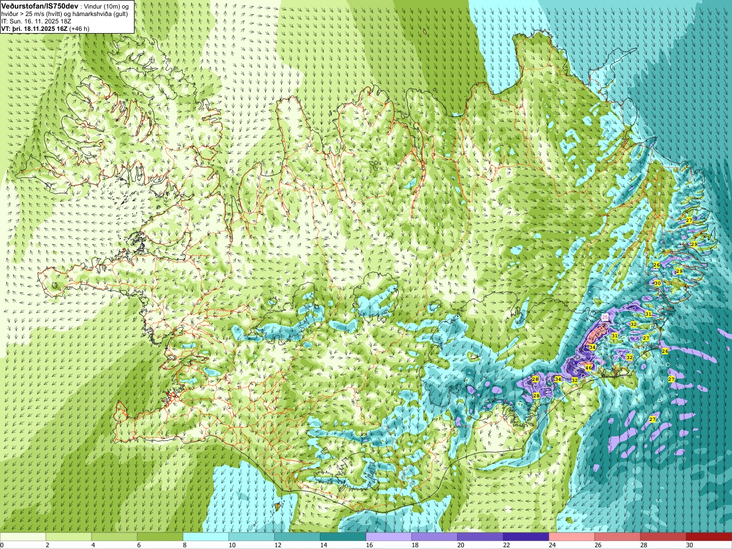Image resolution: width=732 pixels, height=549 pixels.
Task: Click the legend scale number 4
Action: coord(94,545)
